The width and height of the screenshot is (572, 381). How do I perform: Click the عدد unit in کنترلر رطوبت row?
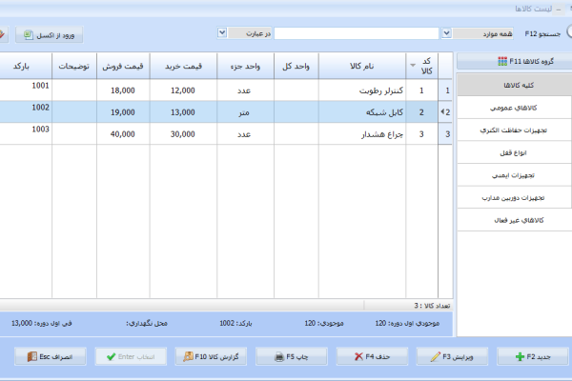[x=245, y=90]
